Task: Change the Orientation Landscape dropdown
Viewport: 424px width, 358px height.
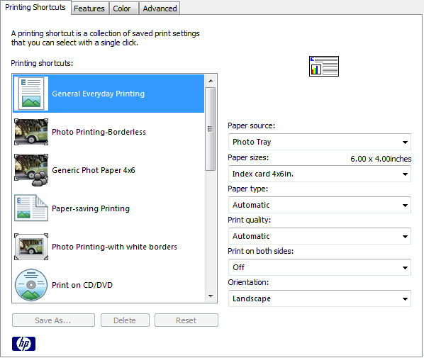Action: (320, 298)
